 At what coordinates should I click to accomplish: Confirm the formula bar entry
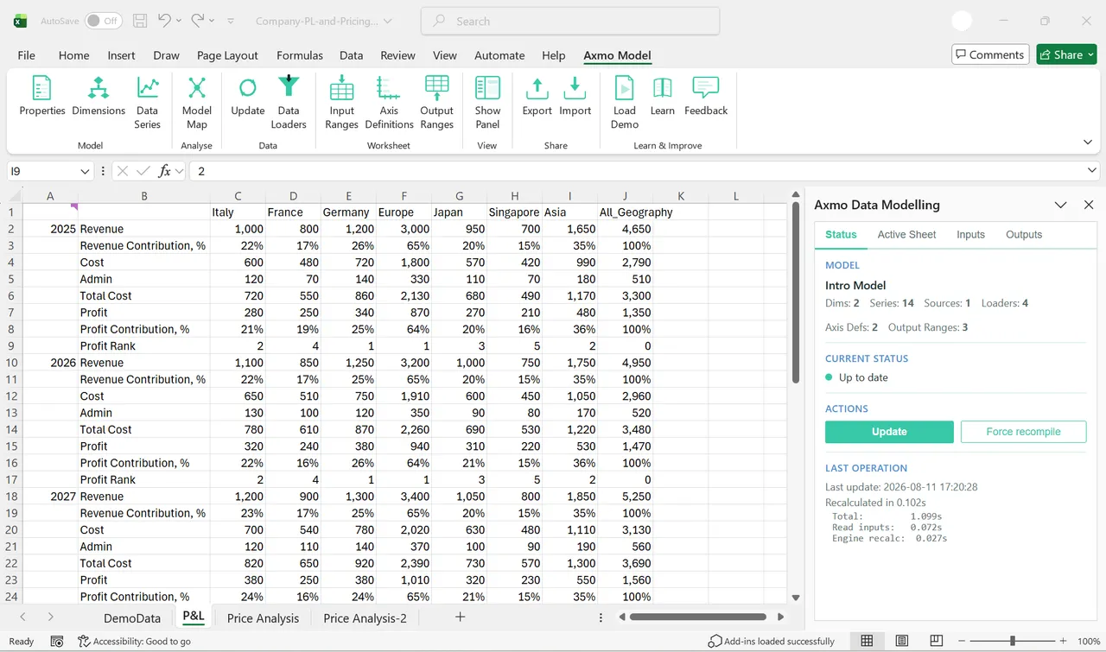click(144, 171)
